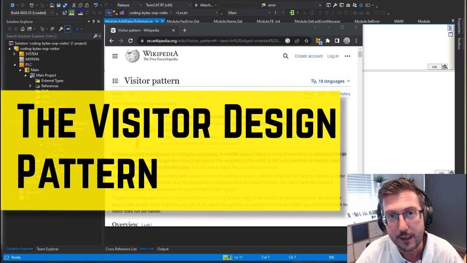Click Chrome back arrow
The width and height of the screenshot is (467, 263).
[x=112, y=41]
